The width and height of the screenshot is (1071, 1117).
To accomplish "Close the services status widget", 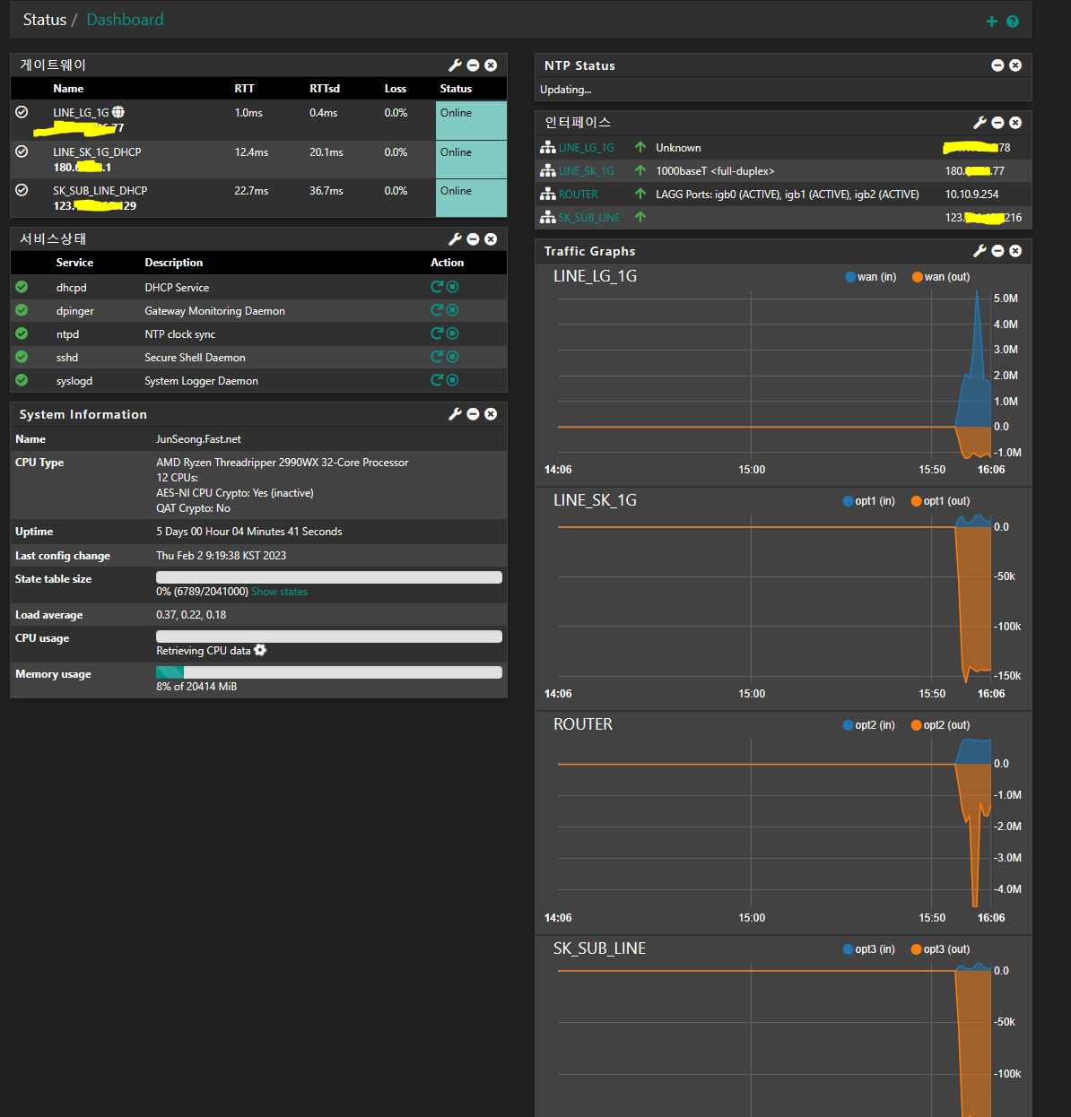I will click(491, 239).
